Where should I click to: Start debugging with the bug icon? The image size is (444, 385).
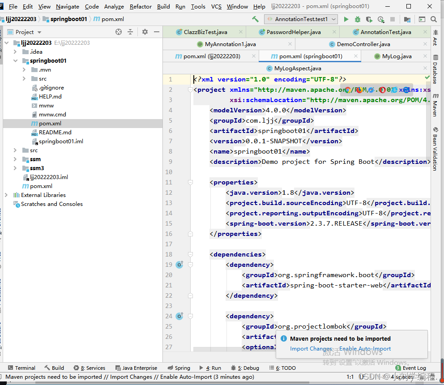[358, 19]
